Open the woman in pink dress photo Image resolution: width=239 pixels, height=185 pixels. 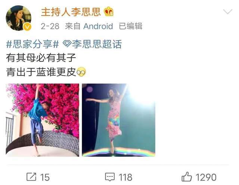click(119, 120)
